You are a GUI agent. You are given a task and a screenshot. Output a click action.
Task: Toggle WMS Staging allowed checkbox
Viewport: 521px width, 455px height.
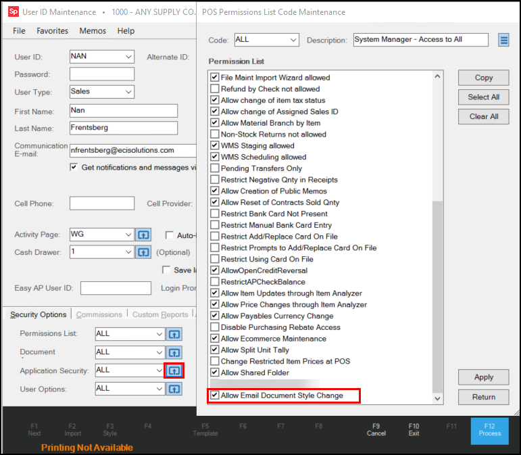click(215, 145)
